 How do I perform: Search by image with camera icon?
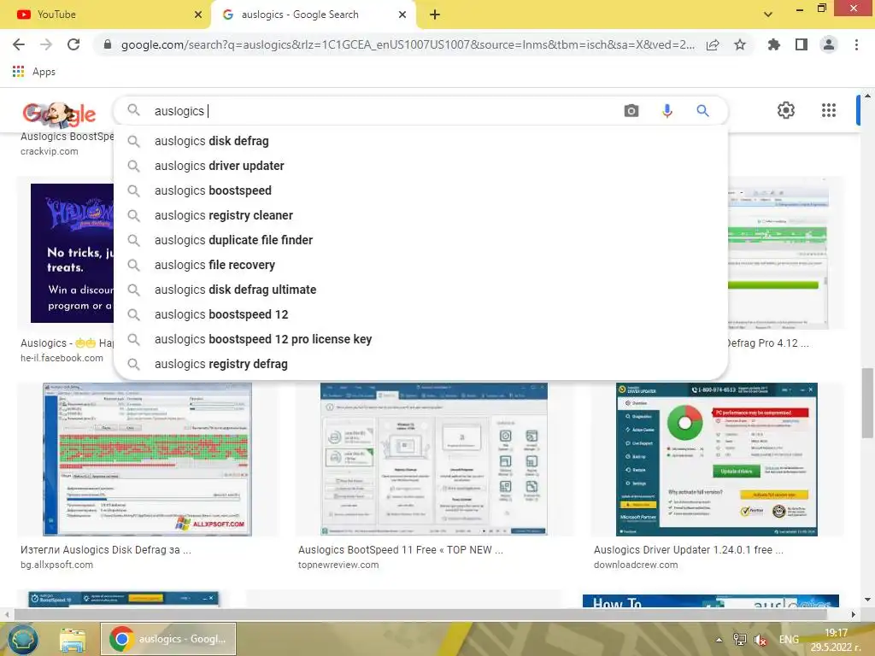[631, 110]
